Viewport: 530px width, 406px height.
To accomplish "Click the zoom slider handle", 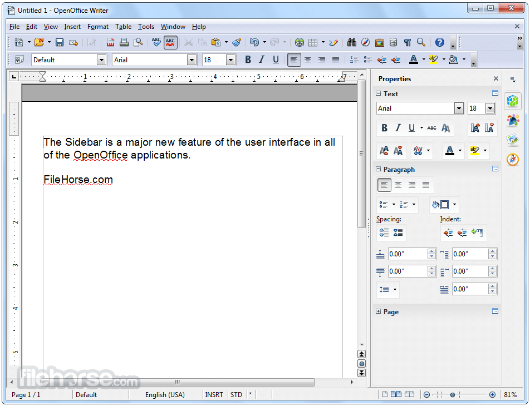I will [452, 394].
